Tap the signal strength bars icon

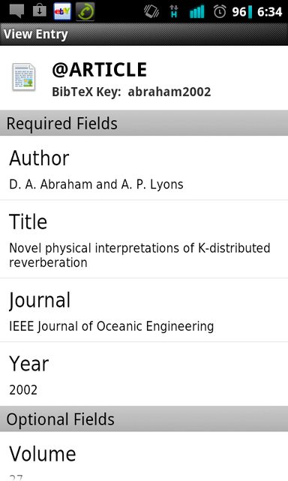point(196,12)
